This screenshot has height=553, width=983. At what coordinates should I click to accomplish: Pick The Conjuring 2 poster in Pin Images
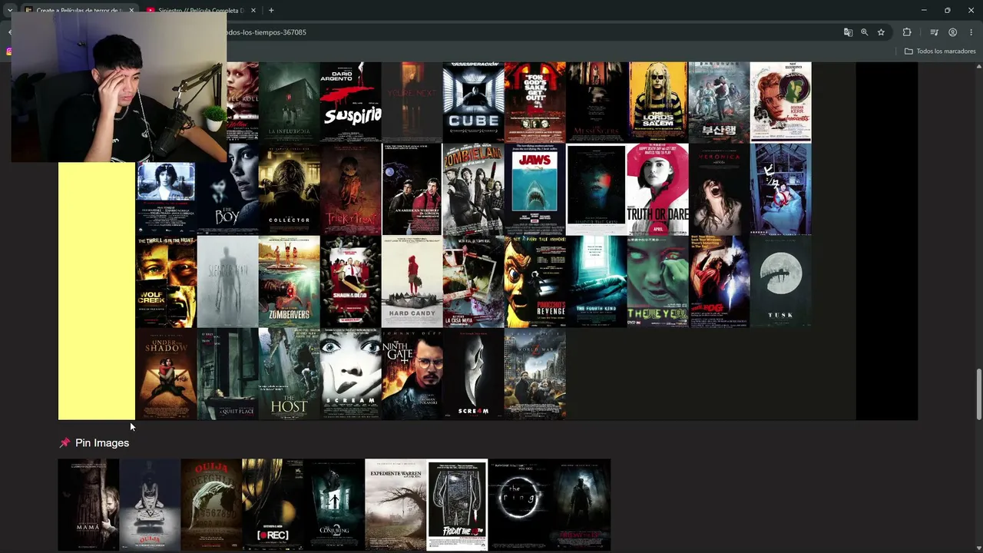click(334, 505)
